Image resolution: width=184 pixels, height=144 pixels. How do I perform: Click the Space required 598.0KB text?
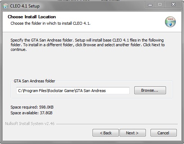click(32, 107)
